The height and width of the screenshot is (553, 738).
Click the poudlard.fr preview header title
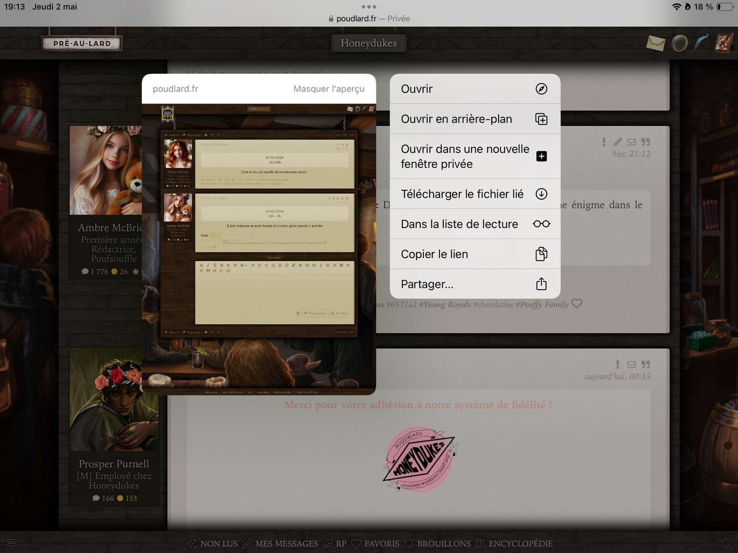175,89
